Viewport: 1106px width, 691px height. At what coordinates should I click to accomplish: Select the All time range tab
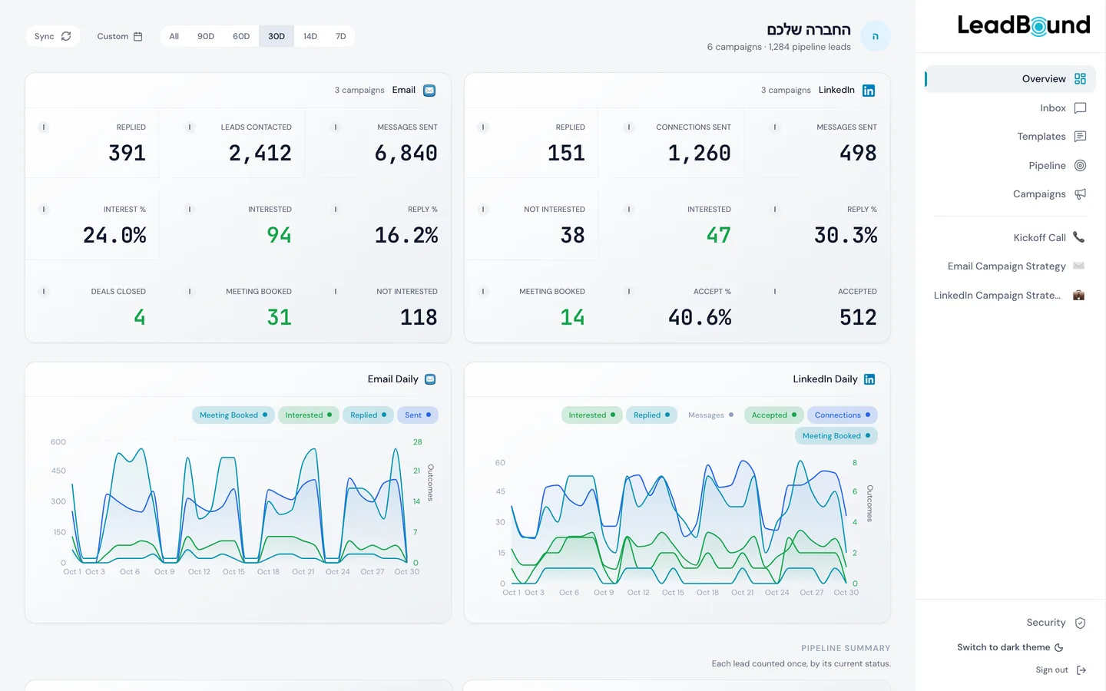click(x=174, y=36)
